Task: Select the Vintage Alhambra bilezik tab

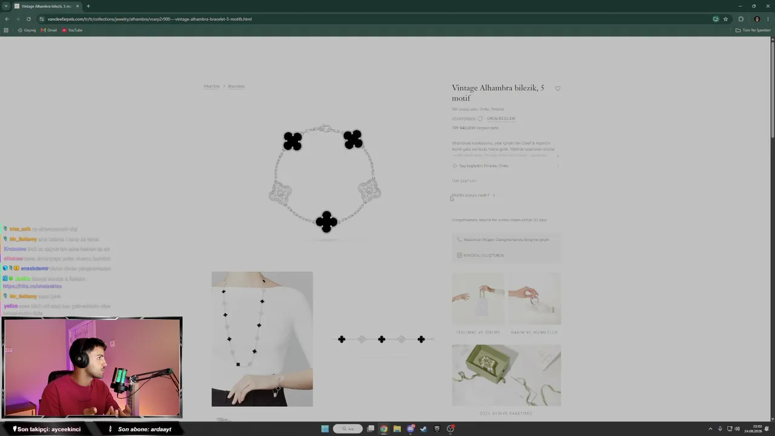Action: [x=47, y=6]
